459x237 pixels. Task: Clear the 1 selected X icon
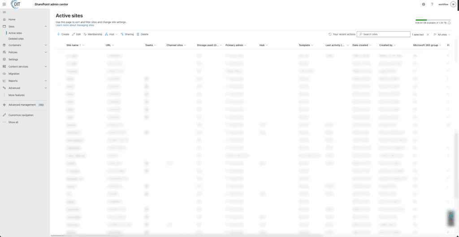pyautogui.click(x=428, y=34)
